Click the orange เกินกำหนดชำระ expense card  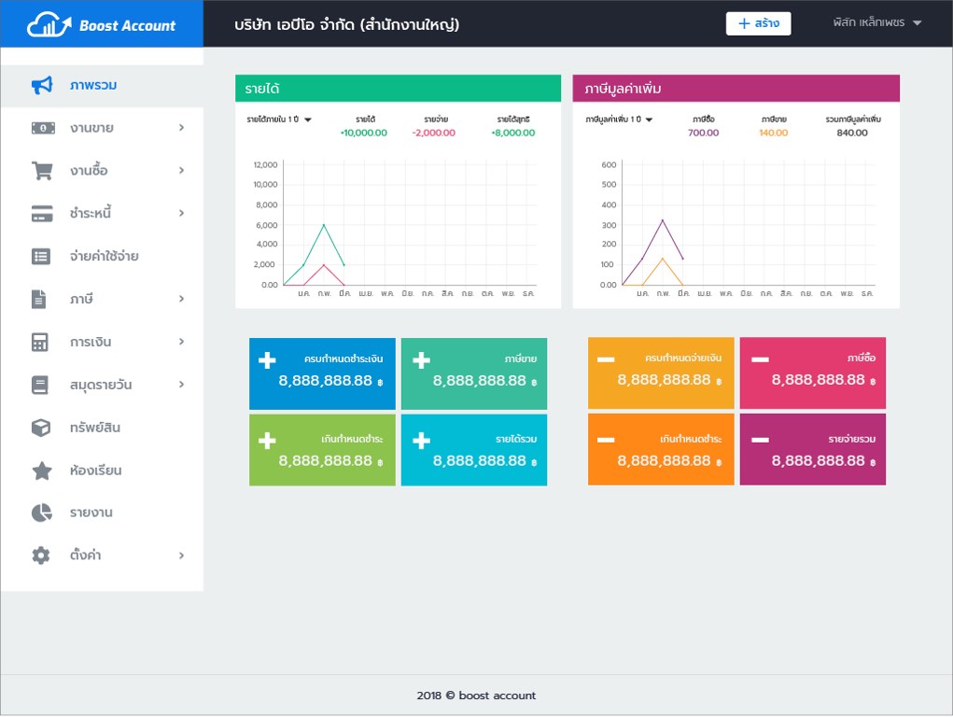661,450
